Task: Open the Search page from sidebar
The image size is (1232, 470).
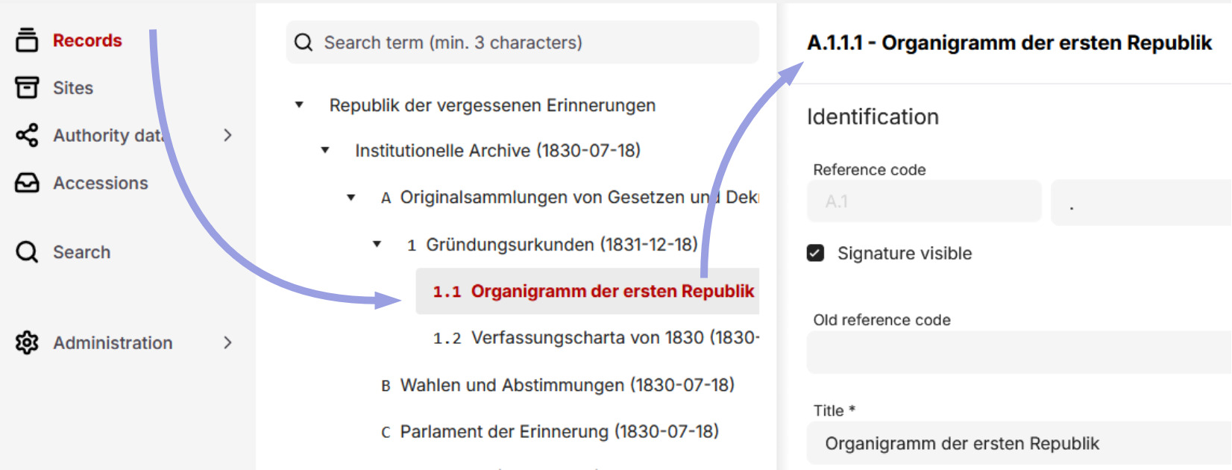Action: (82, 252)
